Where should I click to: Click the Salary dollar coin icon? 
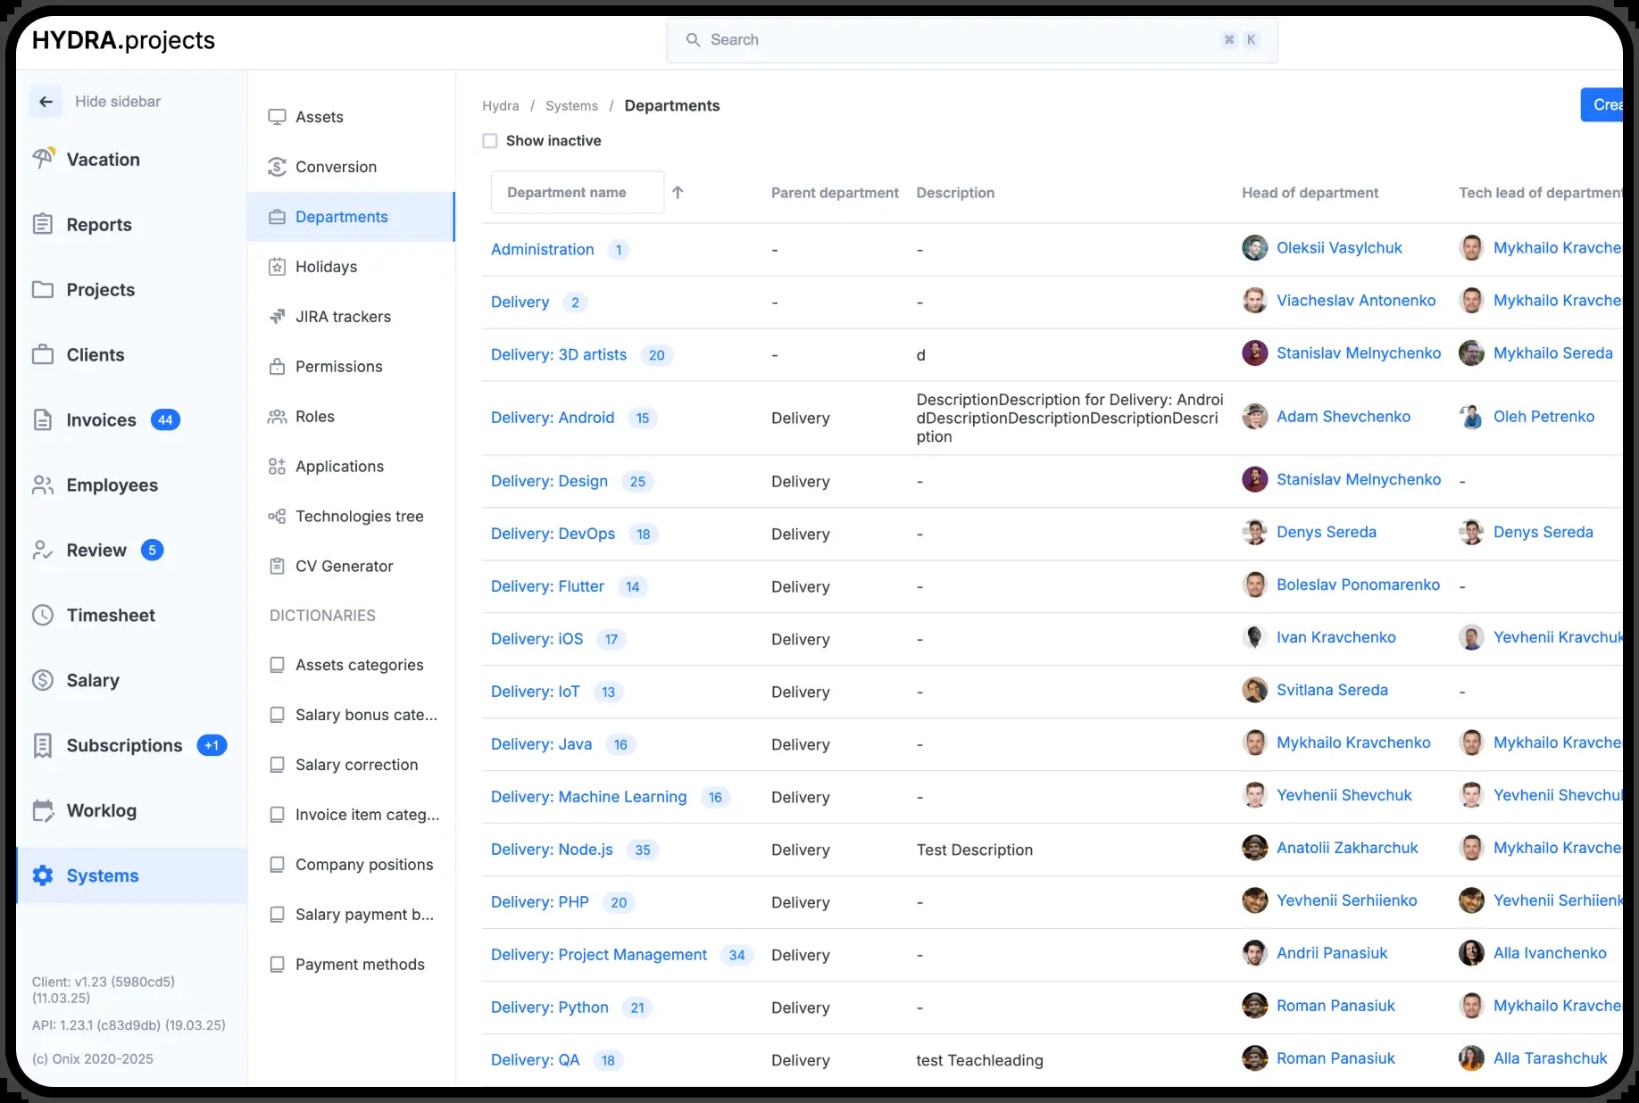43,680
